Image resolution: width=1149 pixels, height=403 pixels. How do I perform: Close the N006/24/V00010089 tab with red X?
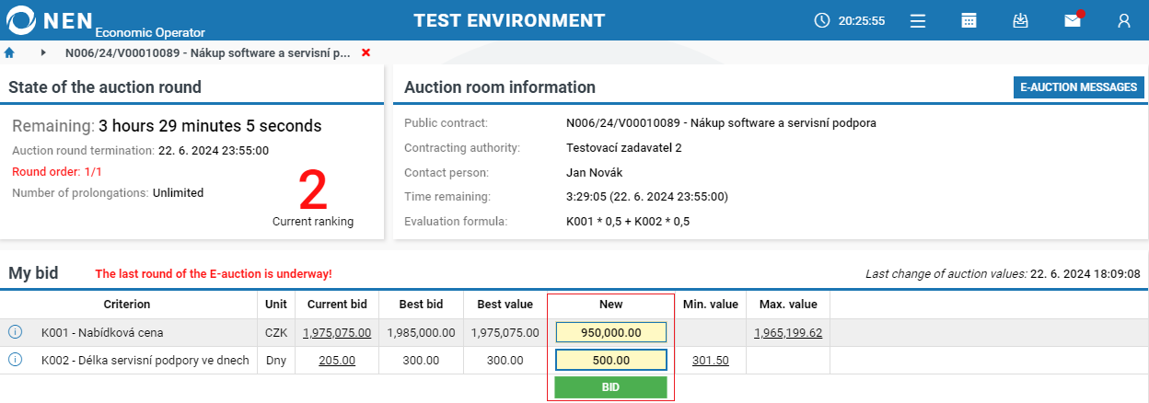[x=366, y=52]
